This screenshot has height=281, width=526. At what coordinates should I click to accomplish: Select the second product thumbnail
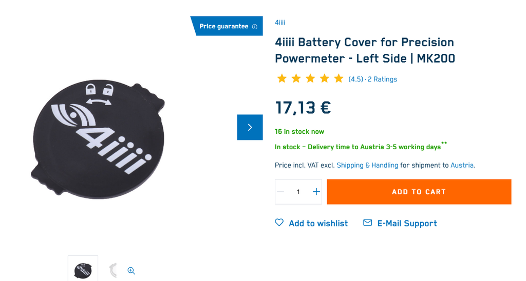click(x=113, y=270)
